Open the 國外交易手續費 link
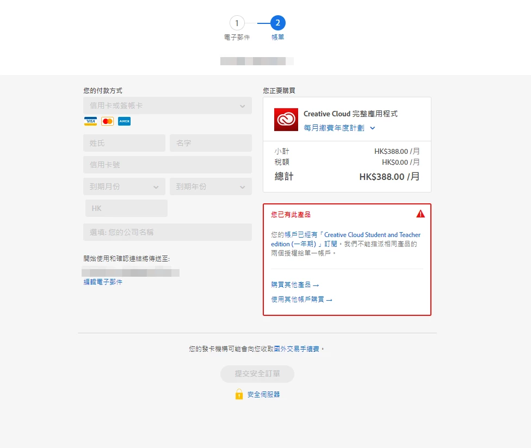Image resolution: width=531 pixels, height=448 pixels. (297, 349)
